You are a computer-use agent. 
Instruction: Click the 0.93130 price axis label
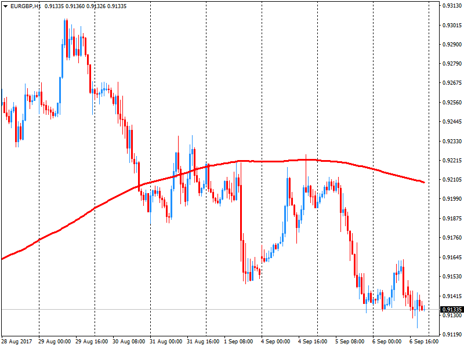452,6
